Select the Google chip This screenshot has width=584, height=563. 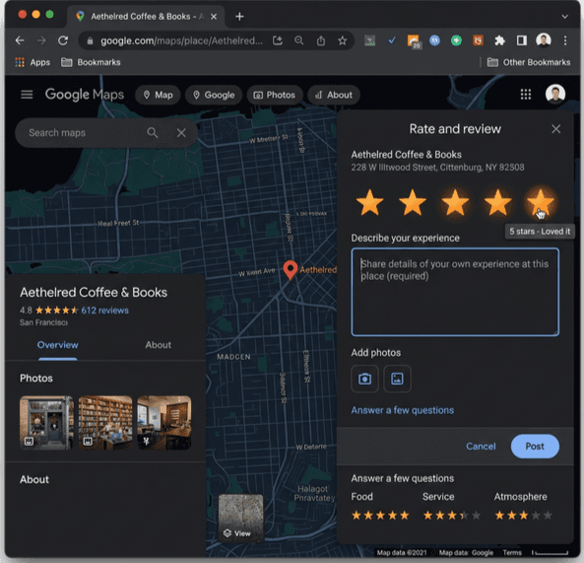coord(214,95)
